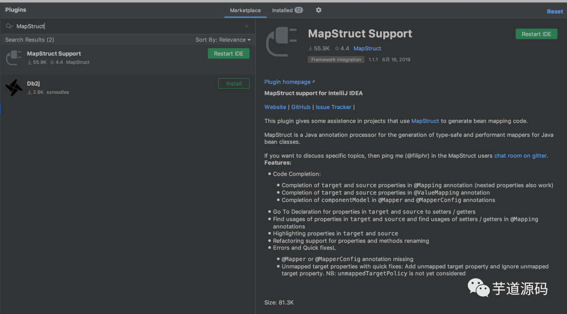Select the MapStruct Support result title
The height and width of the screenshot is (314, 567).
[54, 53]
